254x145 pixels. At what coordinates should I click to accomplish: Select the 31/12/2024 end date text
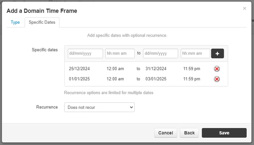coord(156,69)
